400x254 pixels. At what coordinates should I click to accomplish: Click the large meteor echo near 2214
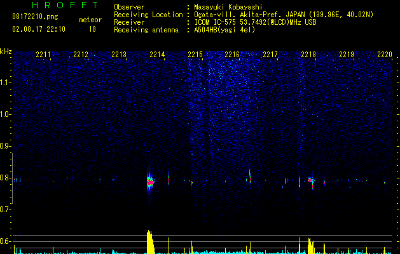coord(150,182)
